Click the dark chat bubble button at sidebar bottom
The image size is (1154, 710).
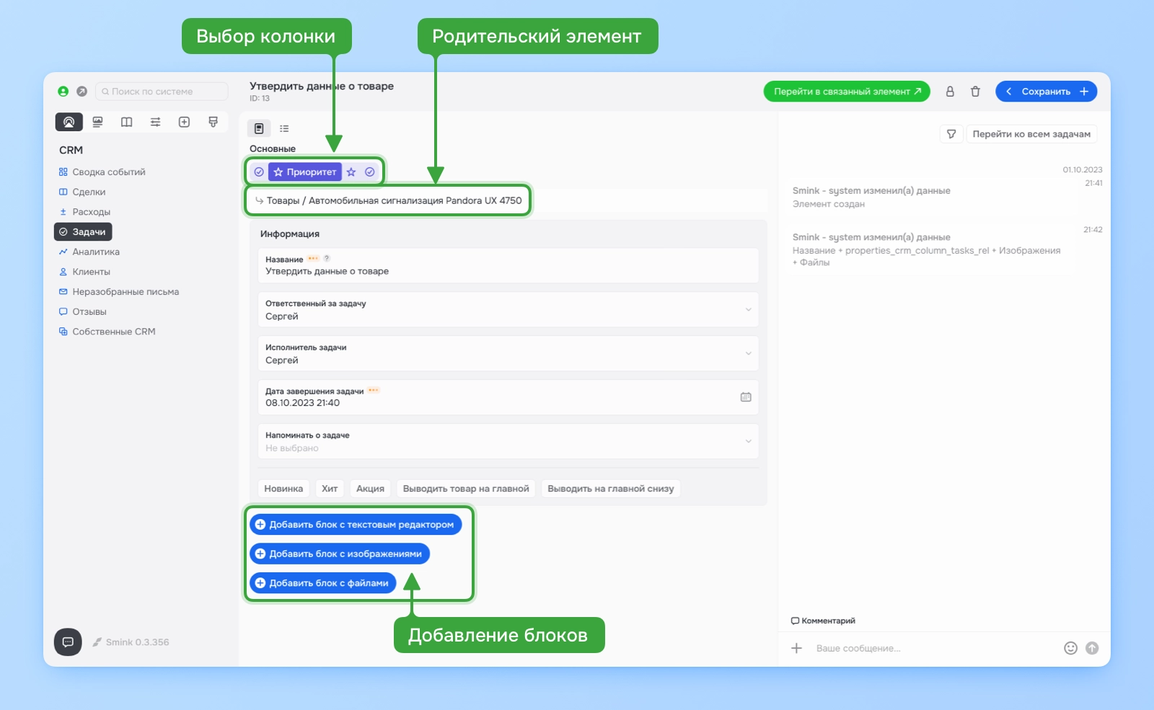[68, 642]
